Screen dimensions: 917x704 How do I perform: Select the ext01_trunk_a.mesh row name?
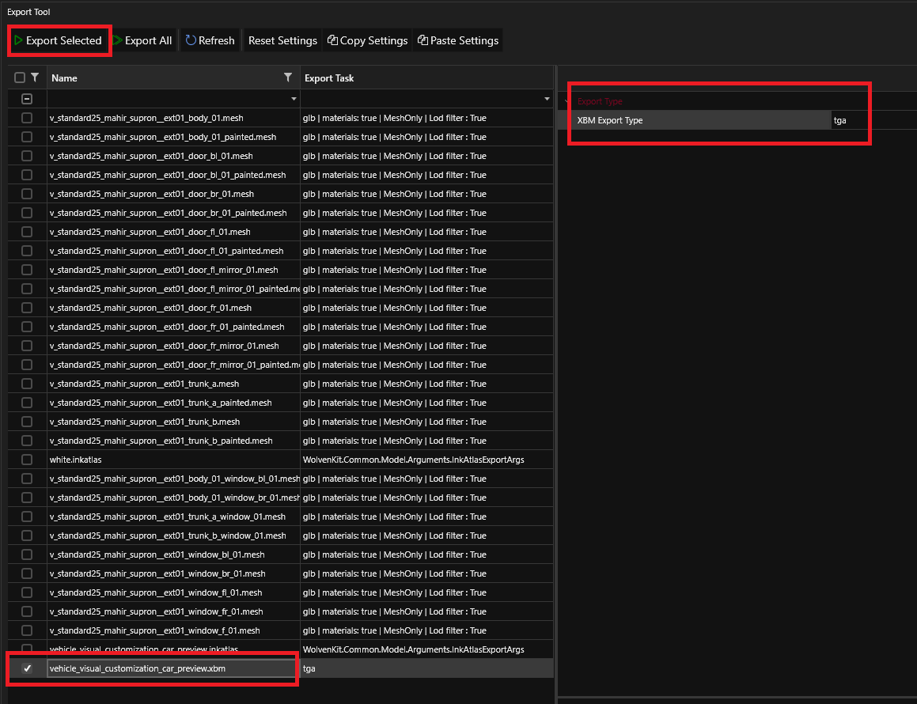tap(144, 384)
